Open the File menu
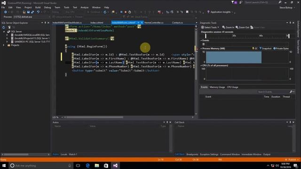Viewport: 301px width, 169px height. click(x=3, y=8)
